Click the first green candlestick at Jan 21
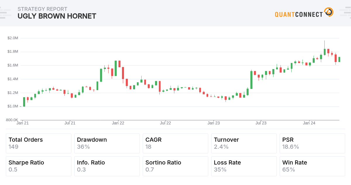Screen dimensions: 351x185 [24, 102]
